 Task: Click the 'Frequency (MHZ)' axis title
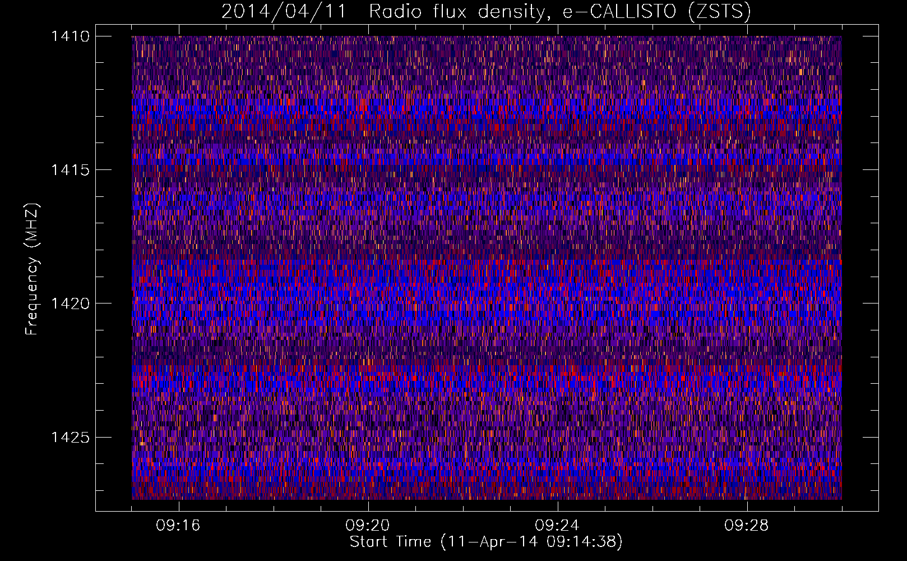point(32,269)
